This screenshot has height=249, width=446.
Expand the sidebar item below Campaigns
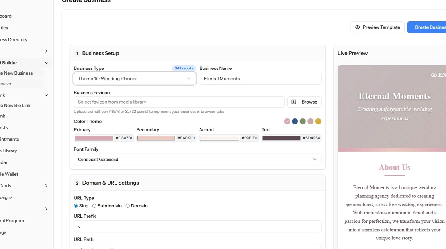pos(46,209)
